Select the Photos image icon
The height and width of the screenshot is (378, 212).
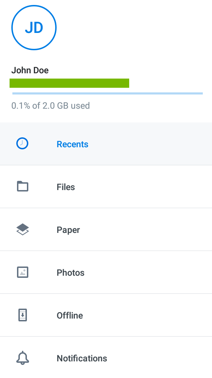coord(22,272)
